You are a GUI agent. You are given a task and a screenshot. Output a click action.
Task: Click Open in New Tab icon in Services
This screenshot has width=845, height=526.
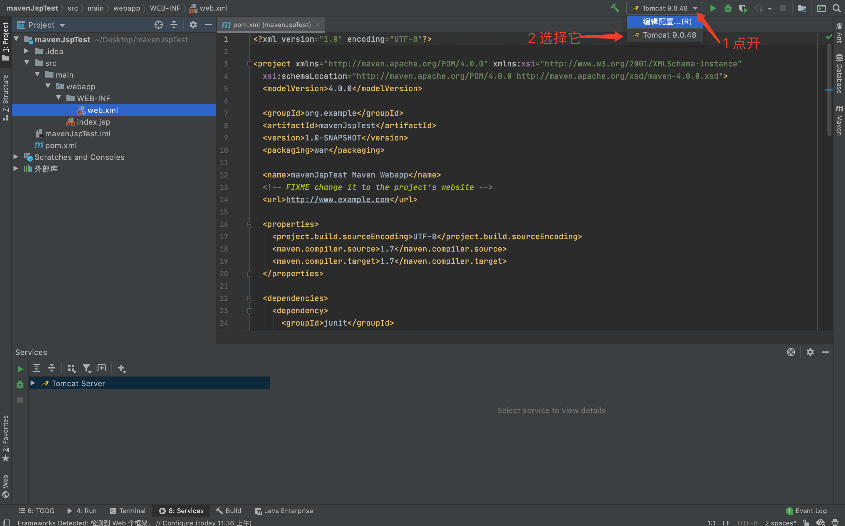(102, 368)
